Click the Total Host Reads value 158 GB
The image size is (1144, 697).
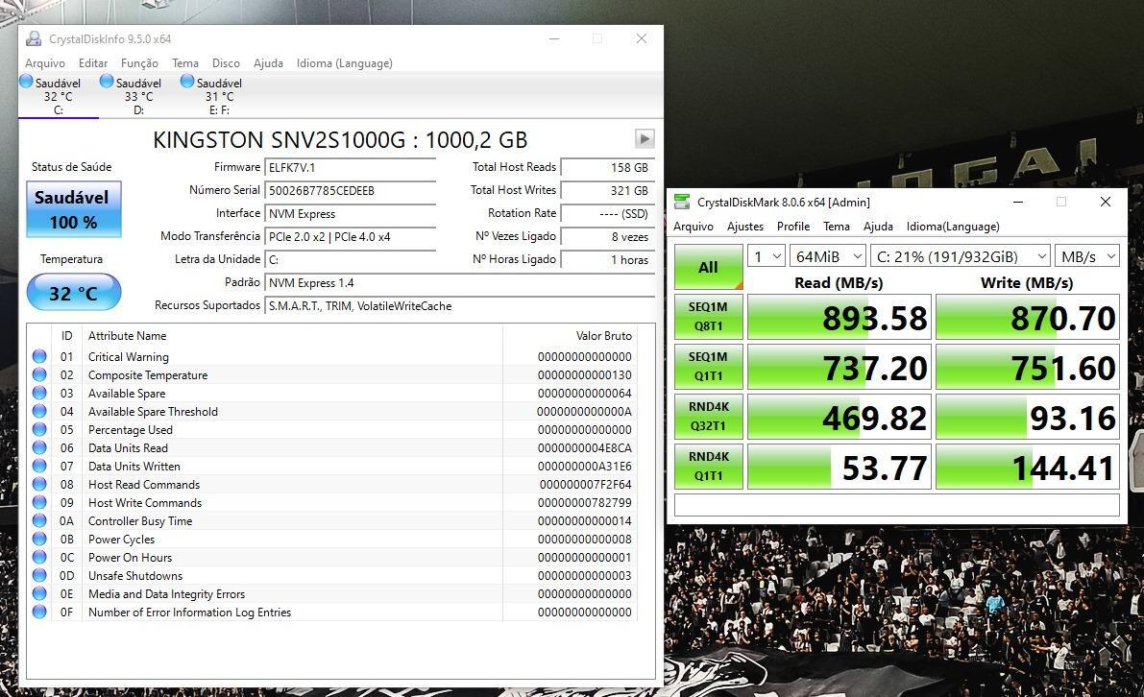pyautogui.click(x=608, y=168)
